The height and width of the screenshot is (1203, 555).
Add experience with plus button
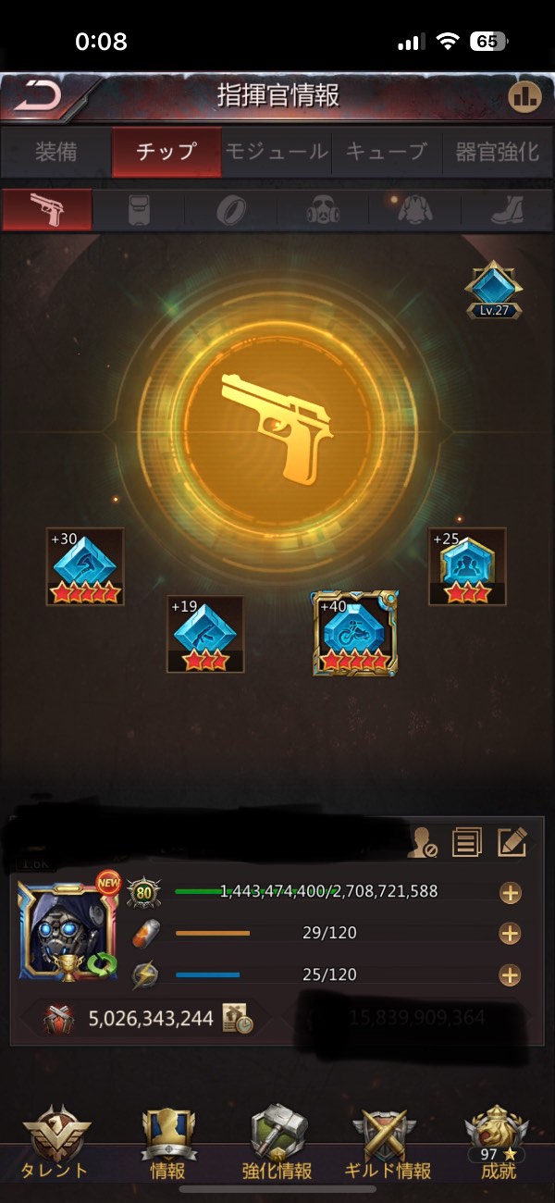click(510, 893)
